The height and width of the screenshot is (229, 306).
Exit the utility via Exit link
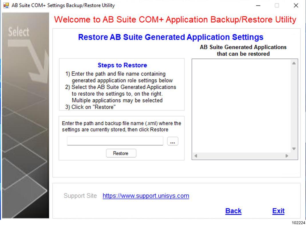278,211
